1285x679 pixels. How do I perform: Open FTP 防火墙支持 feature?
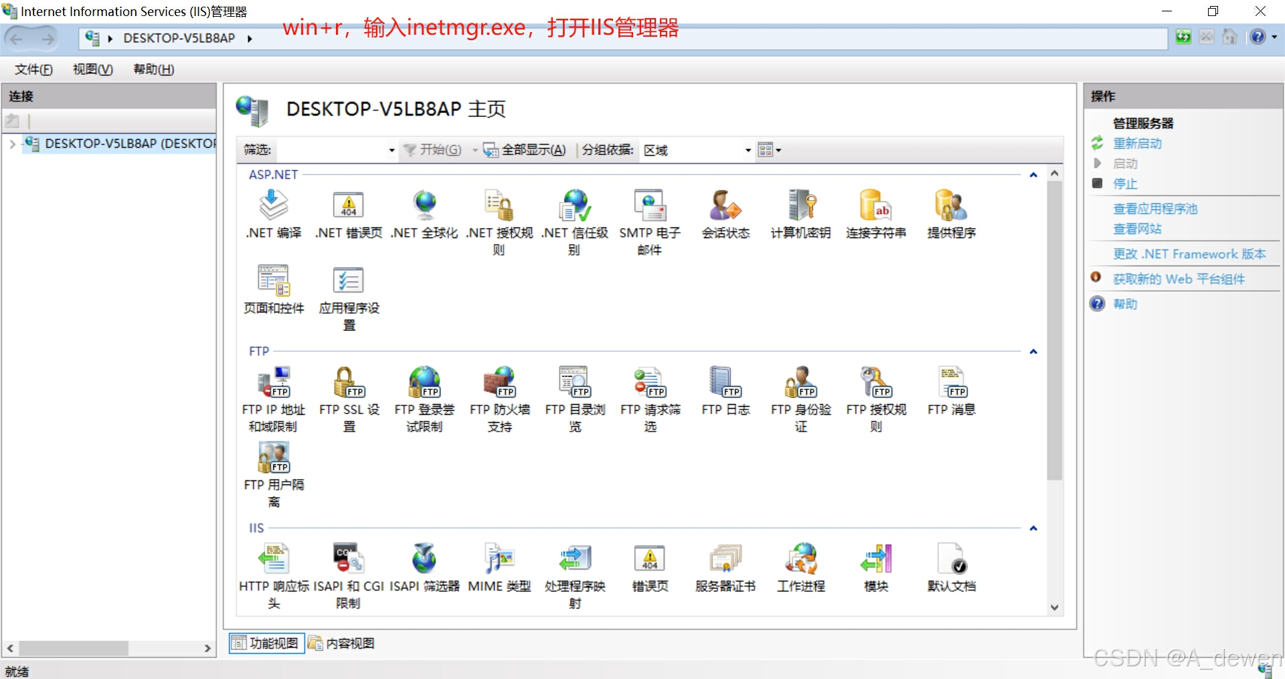[499, 399]
